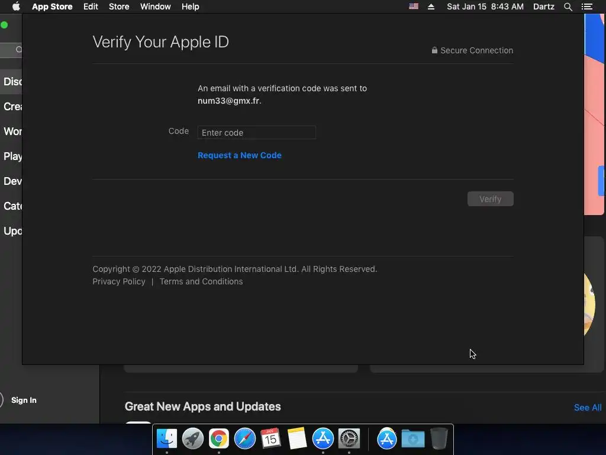Viewport: 606px width, 455px height.
Task: Click the Copyright 2022 Apple Distribution text
Action: 234,270
